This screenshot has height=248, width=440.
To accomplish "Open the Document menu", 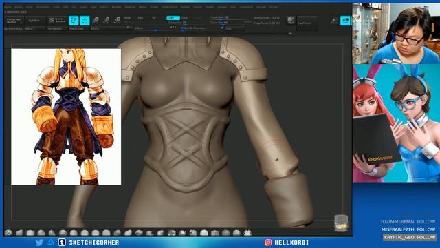I will [x=43, y=7].
